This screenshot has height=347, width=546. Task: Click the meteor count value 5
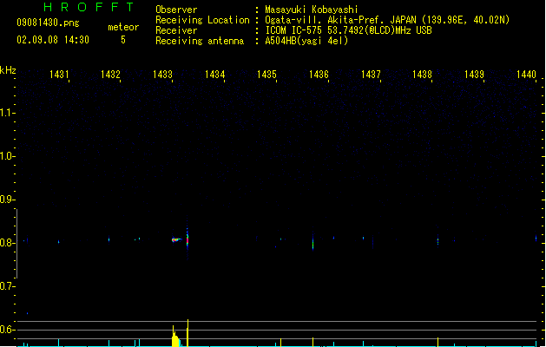123,40
